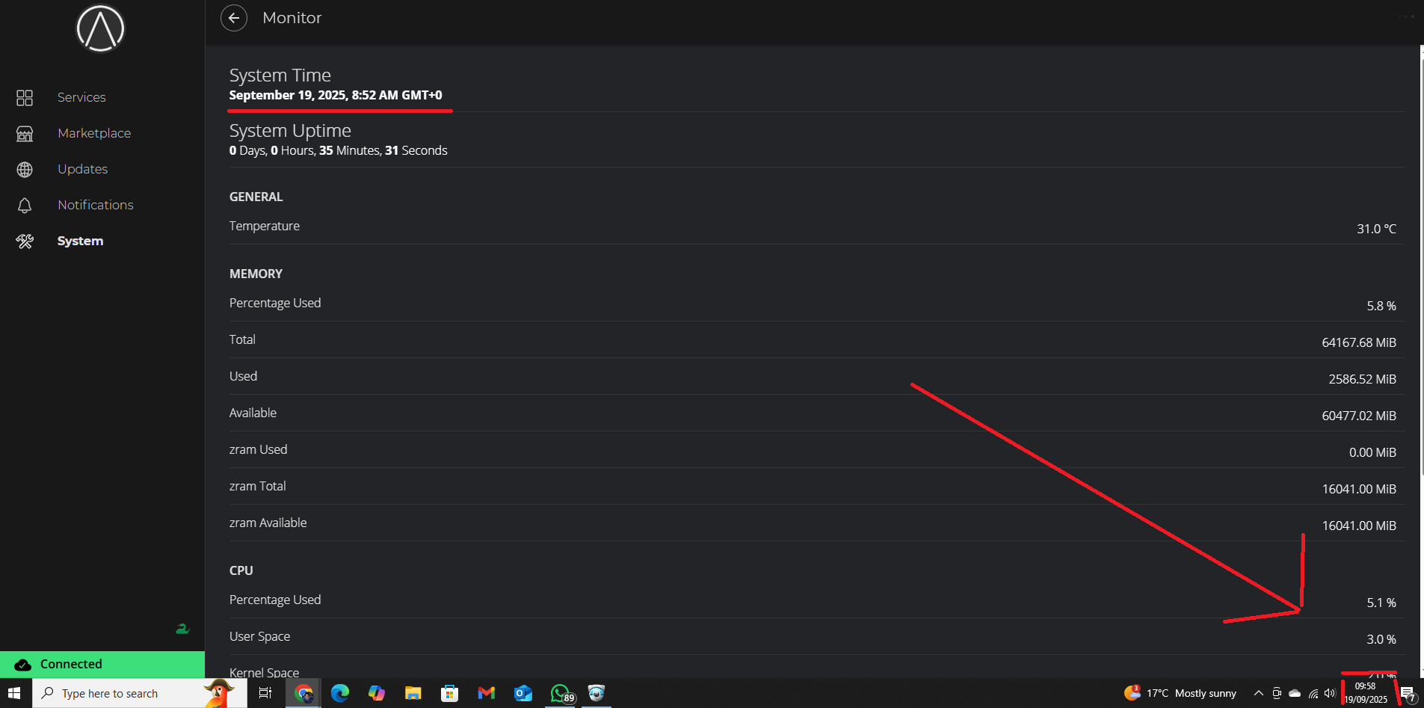Open the Updates section
The height and width of the screenshot is (708, 1424).
click(x=82, y=170)
